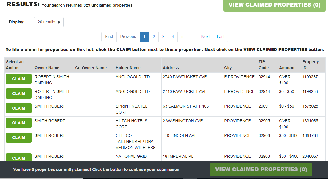Jump to the Last results page

point(221,37)
